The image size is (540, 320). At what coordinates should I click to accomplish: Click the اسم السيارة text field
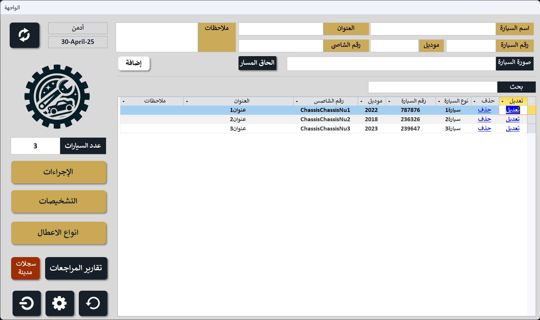433,29
